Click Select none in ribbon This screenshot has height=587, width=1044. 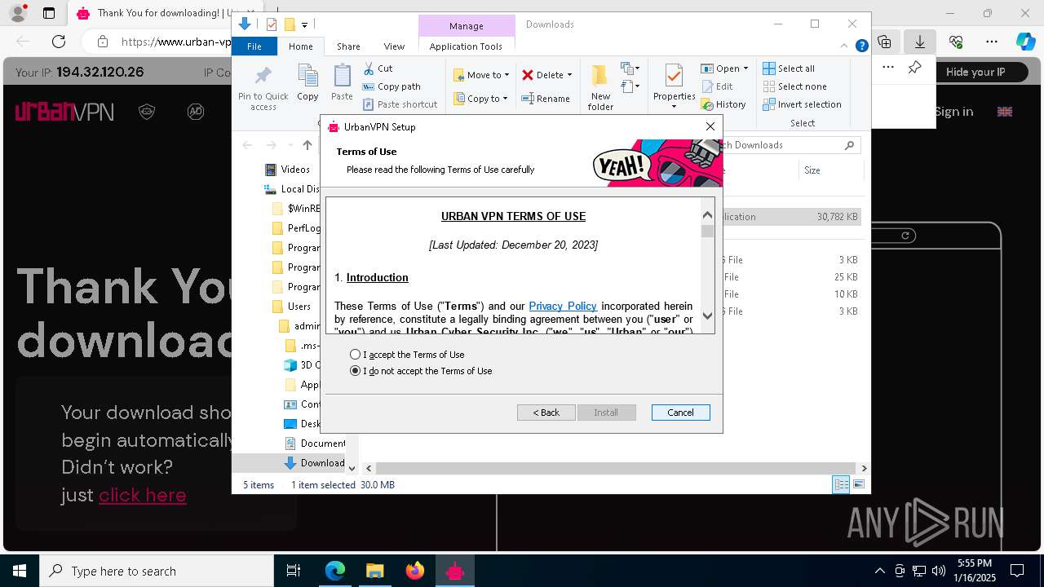794,86
